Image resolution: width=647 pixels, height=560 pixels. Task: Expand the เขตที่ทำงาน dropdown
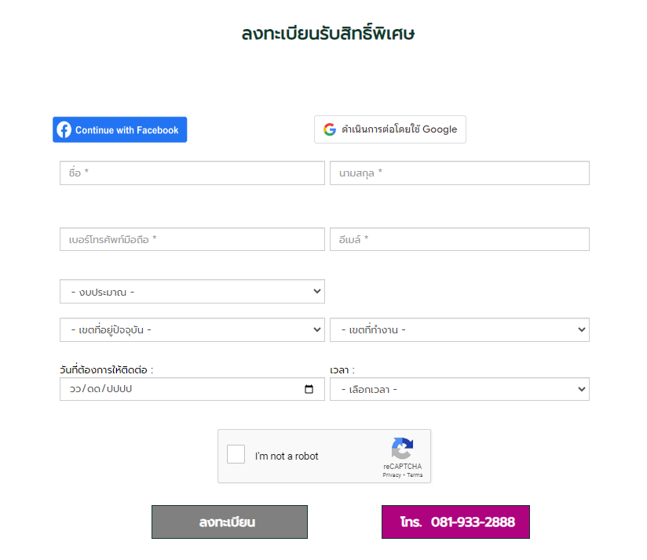coord(459,329)
